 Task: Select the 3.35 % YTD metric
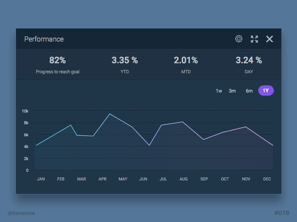[125, 60]
